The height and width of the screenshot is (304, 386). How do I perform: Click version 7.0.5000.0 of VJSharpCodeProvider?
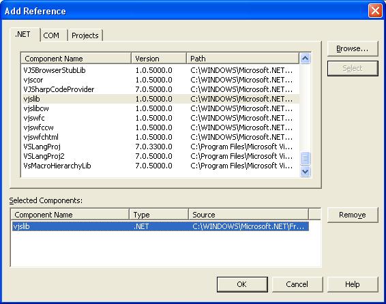pos(153,89)
